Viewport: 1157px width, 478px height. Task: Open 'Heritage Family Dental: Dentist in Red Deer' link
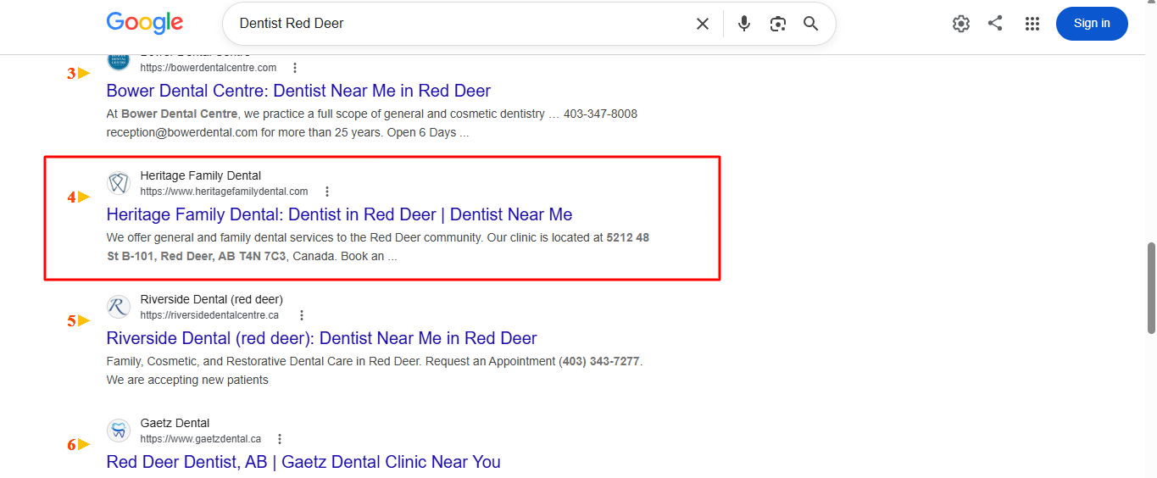point(339,214)
